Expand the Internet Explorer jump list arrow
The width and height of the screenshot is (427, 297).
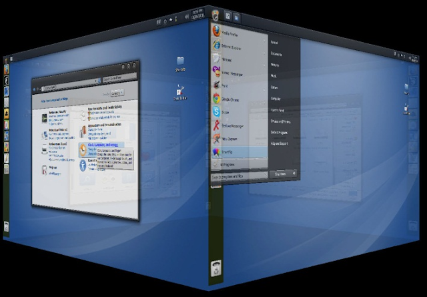[x=264, y=53]
